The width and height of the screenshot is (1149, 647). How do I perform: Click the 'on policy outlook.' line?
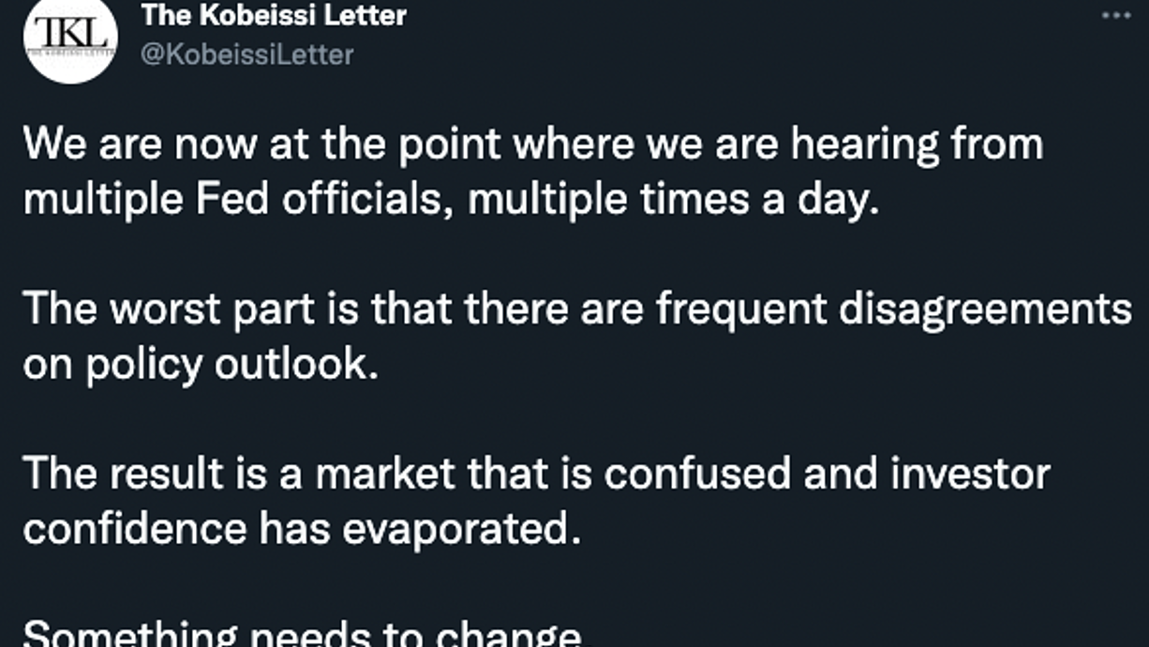coord(201,365)
